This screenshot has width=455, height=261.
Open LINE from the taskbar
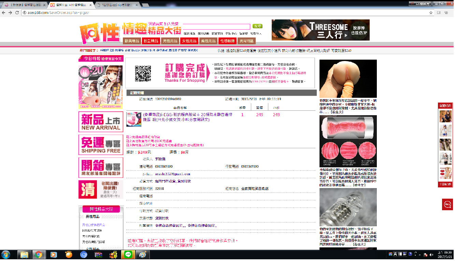128,255
